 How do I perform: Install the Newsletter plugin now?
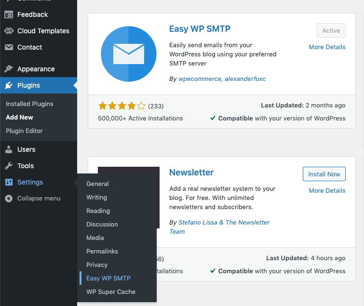[x=324, y=174]
